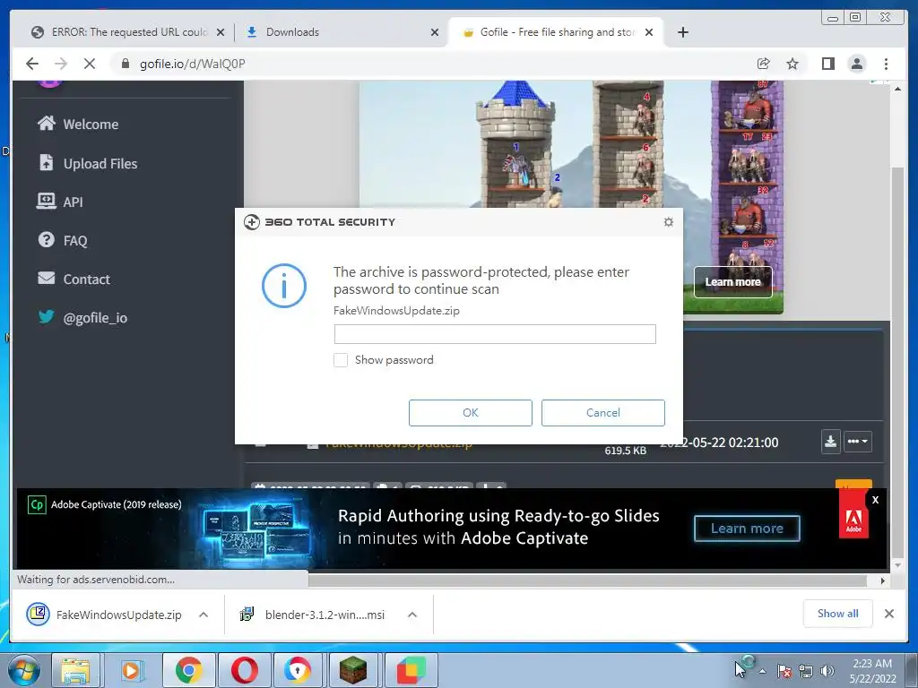This screenshot has width=918, height=688.
Task: Show all downloads
Action: [838, 613]
